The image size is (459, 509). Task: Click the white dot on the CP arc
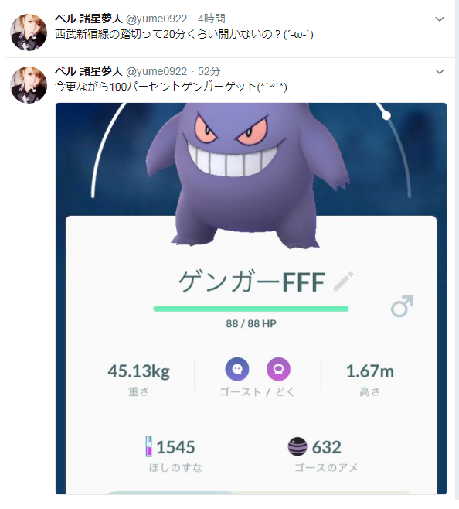click(x=386, y=115)
